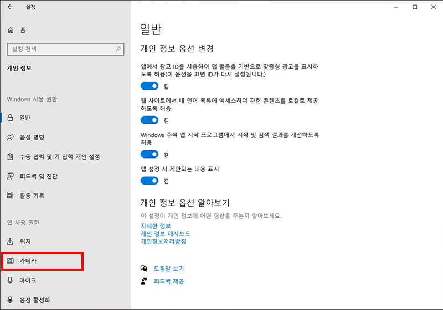Click the help chat icon beside 도움말 보기

point(144,269)
